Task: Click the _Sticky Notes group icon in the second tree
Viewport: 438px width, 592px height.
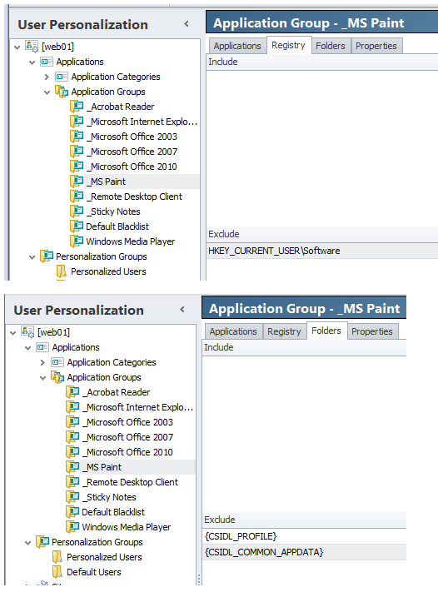Action: [x=72, y=496]
